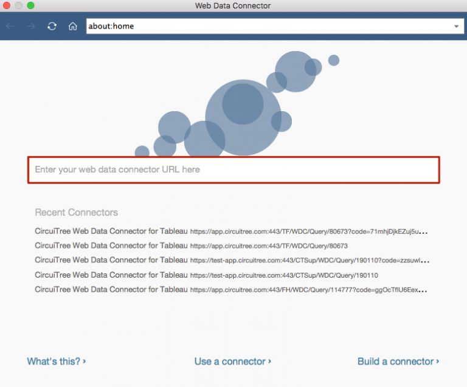Viewport: 467px width, 387px height.
Task: Open the "Build a connector" link
Action: (398, 361)
